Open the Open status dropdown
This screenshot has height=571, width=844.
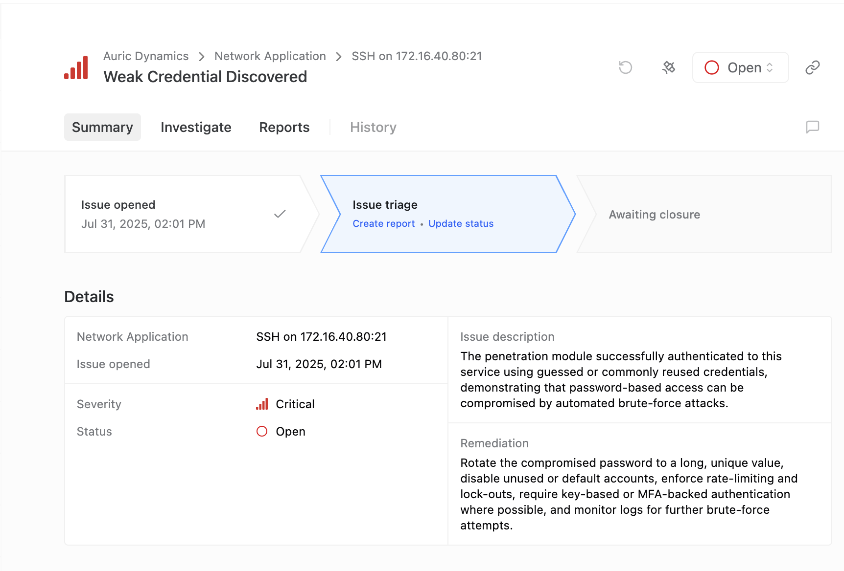[x=740, y=67]
